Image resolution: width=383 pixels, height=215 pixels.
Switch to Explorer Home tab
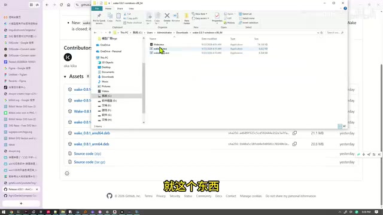point(108,8)
